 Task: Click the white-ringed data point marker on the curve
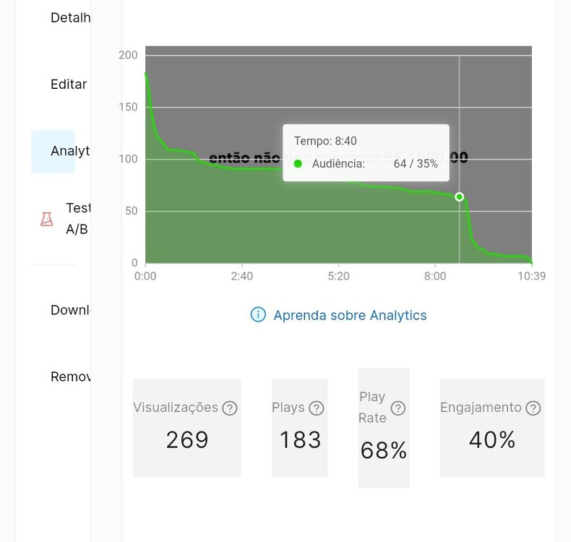click(459, 197)
